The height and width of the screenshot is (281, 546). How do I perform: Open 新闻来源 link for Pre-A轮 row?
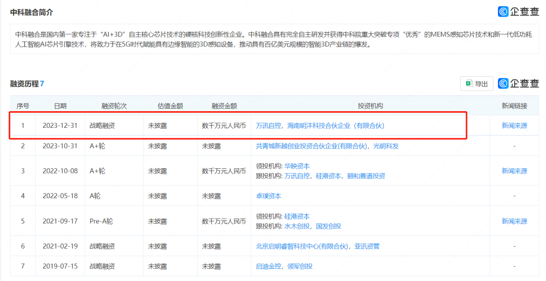(514, 221)
